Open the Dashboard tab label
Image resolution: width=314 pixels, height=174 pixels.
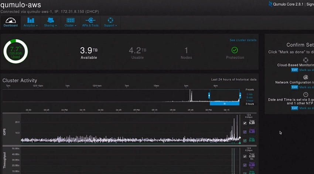[x=11, y=25]
